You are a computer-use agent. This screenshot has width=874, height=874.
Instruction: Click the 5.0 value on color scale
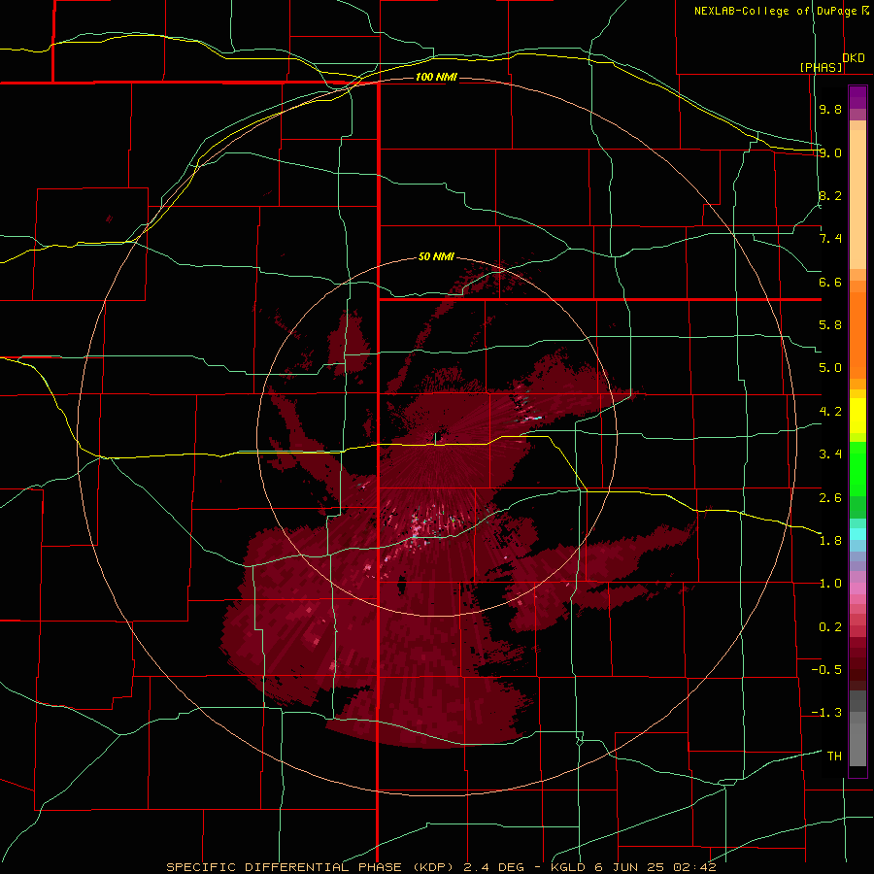click(830, 368)
